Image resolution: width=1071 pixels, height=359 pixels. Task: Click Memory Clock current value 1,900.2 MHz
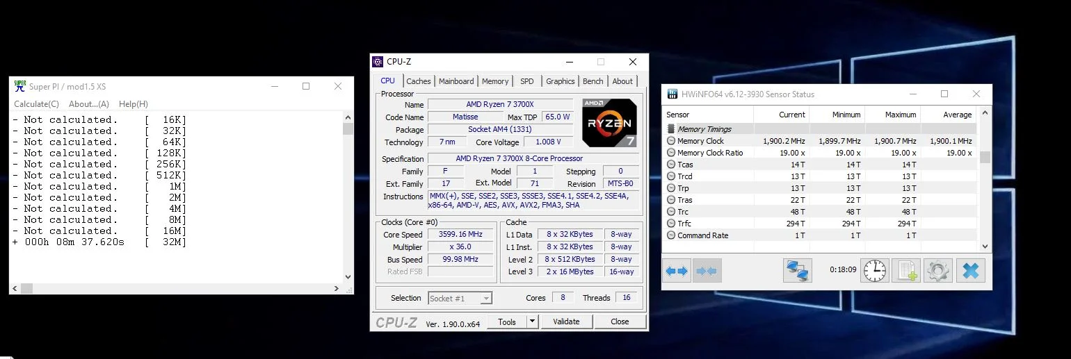784,141
